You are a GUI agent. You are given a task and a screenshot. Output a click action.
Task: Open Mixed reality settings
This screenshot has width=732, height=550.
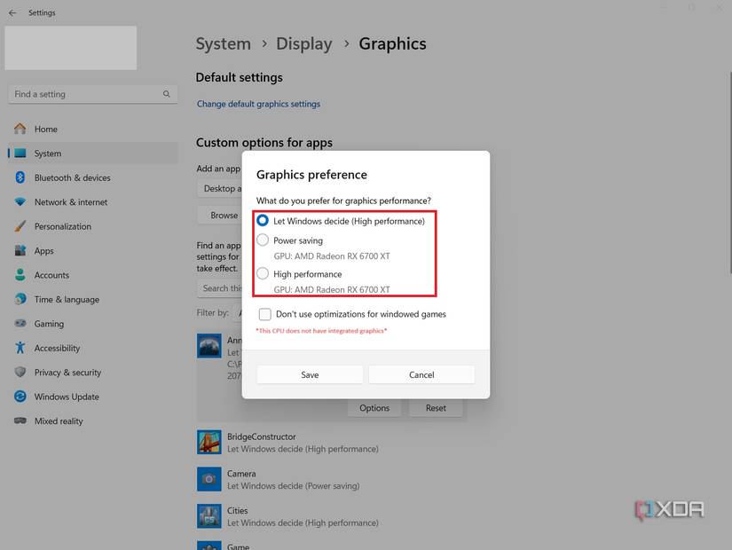[58, 420]
